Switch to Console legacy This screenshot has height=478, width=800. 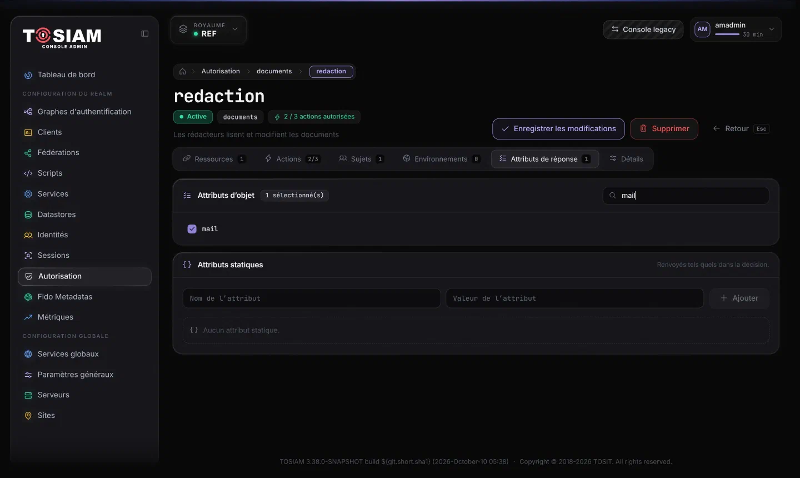pos(643,29)
